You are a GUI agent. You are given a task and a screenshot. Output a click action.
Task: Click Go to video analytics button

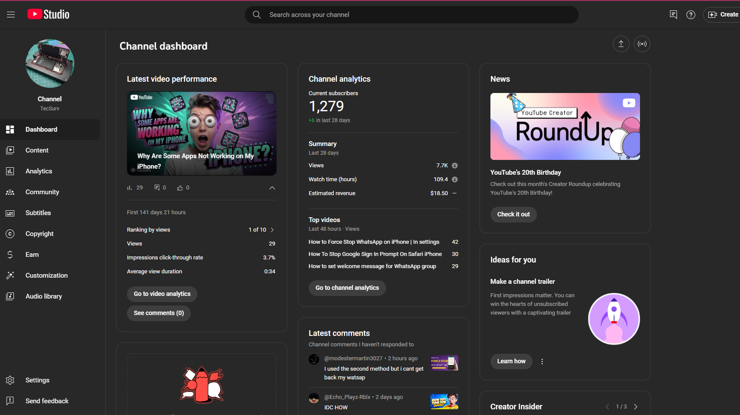[x=162, y=294]
